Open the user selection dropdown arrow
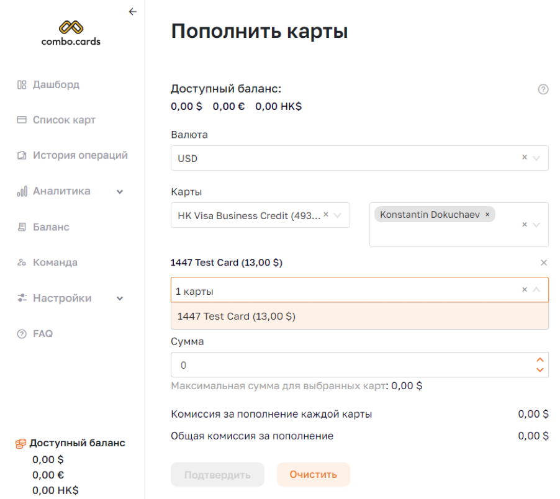Viewport: 560px width, 499px height. tap(536, 225)
